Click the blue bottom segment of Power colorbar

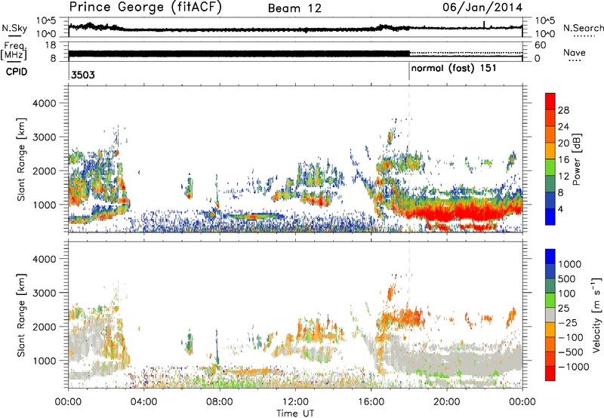pos(550,217)
